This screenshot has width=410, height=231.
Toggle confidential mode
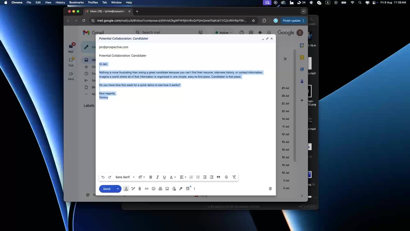tap(174, 189)
